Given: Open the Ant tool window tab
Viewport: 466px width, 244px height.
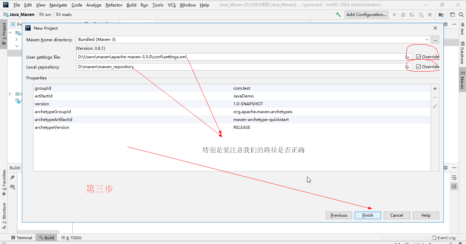Looking at the screenshot, I should click(462, 29).
